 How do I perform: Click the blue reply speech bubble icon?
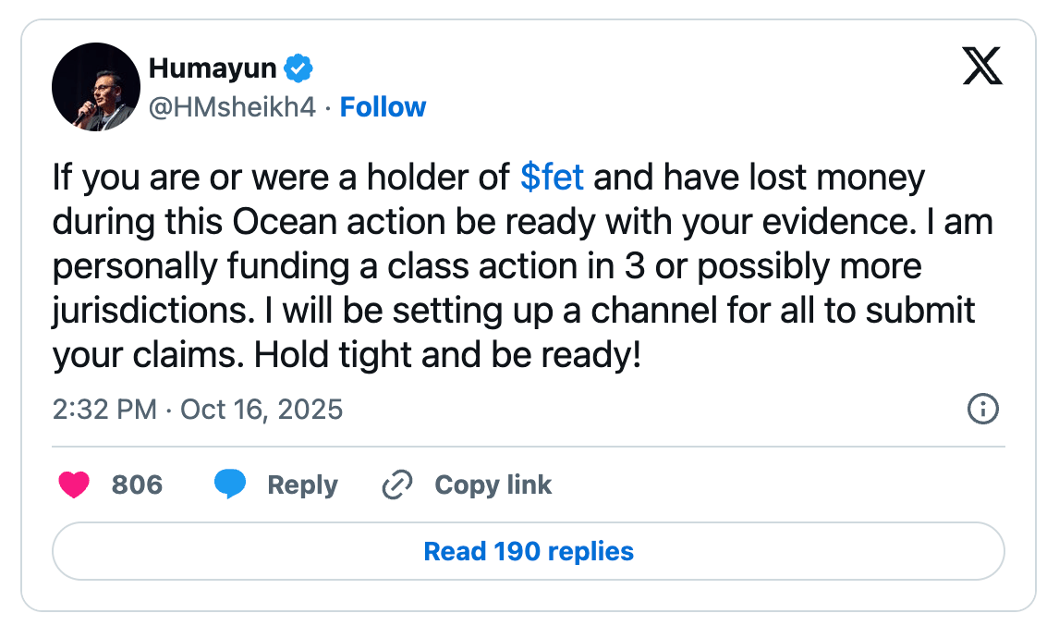coord(230,485)
